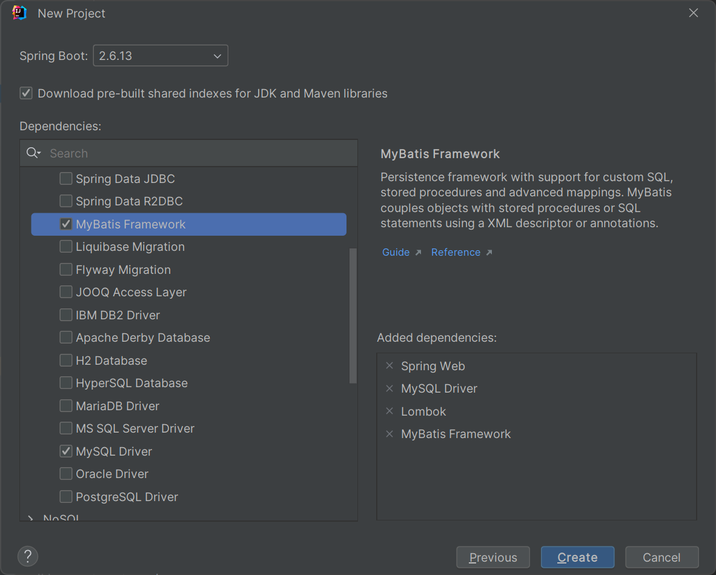
Task: Check Oracle Driver
Action: tap(66, 474)
